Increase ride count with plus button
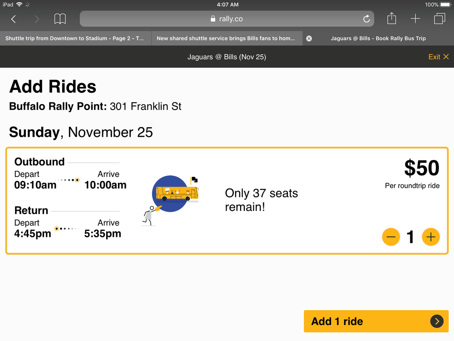The height and width of the screenshot is (341, 454). (x=431, y=237)
